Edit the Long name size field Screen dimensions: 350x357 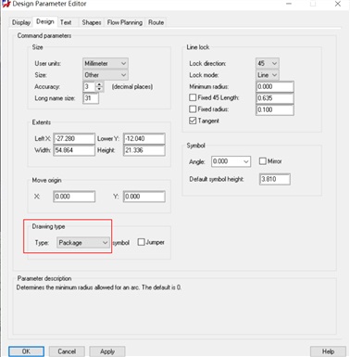pos(91,98)
